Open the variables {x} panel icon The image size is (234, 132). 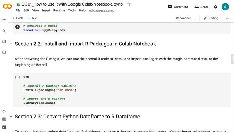tap(4, 41)
